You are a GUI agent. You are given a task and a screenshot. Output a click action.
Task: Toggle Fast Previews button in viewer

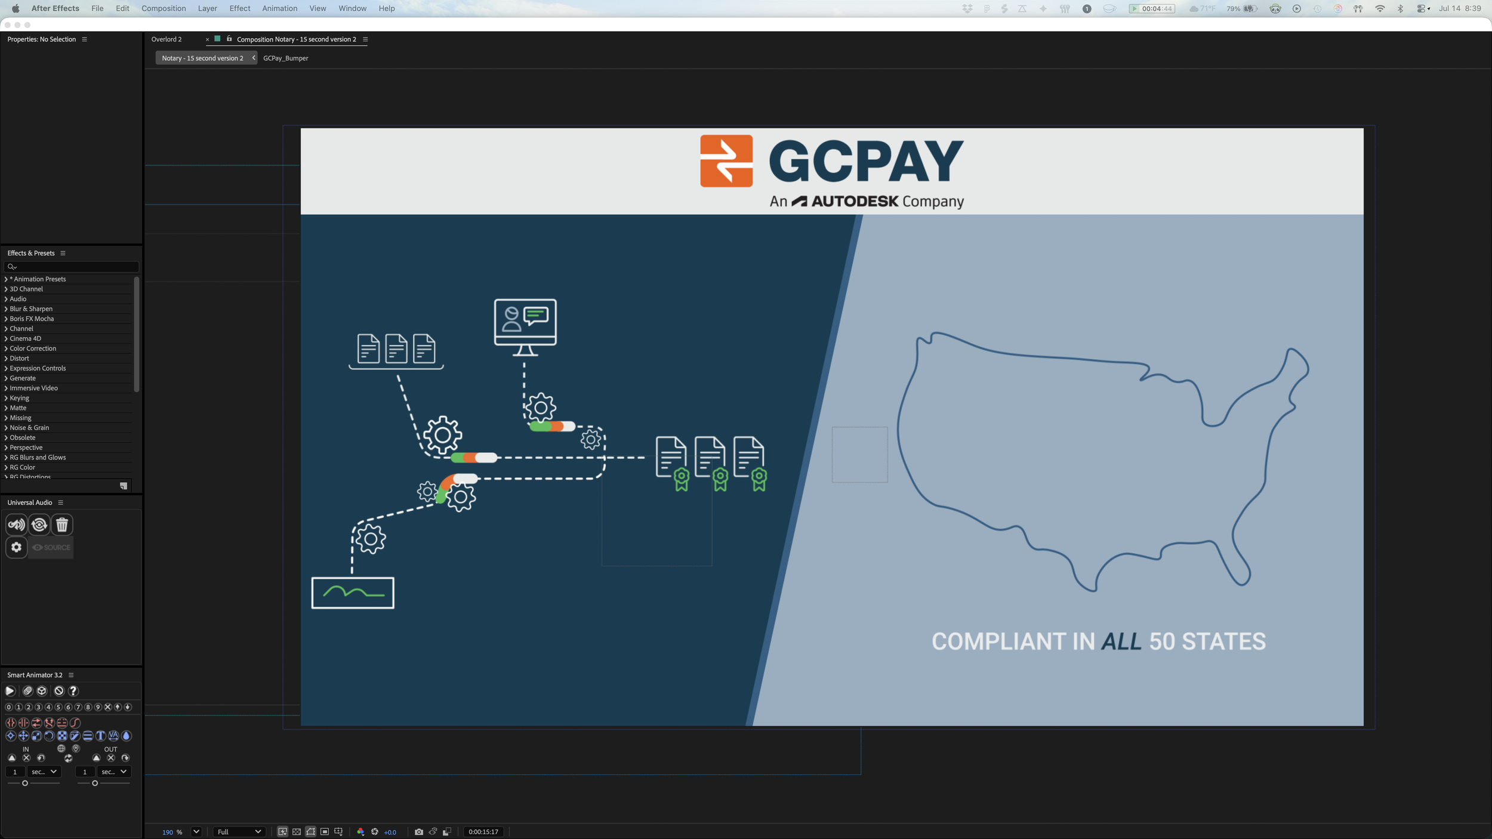pyautogui.click(x=283, y=832)
